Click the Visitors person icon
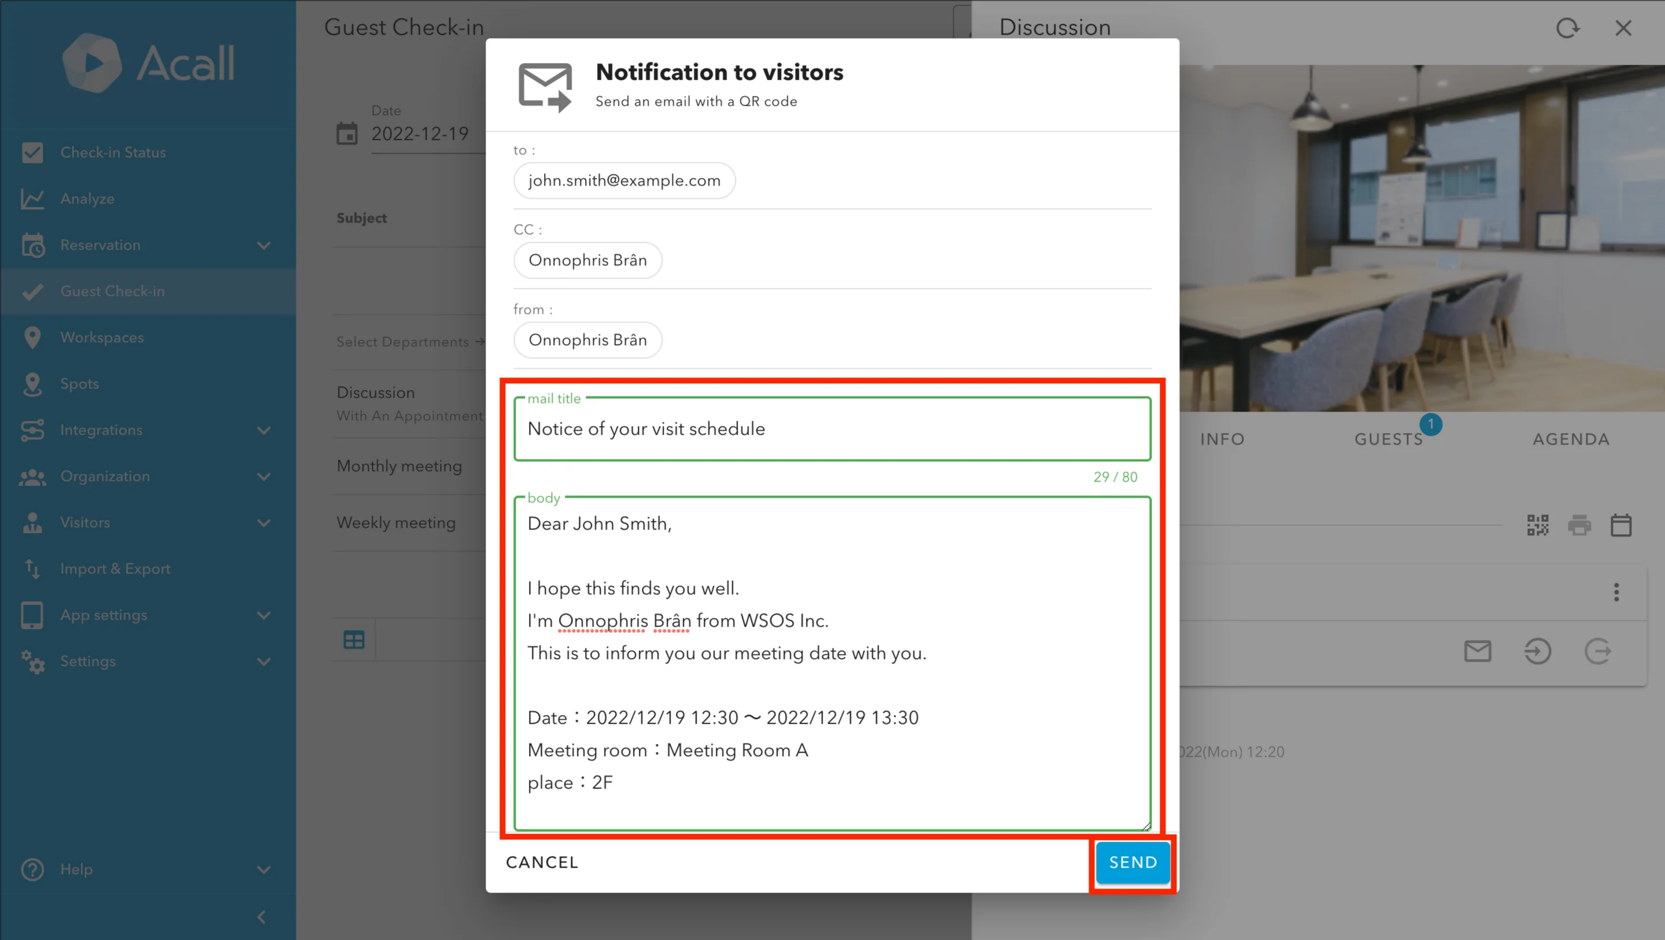The height and width of the screenshot is (940, 1665). pos(32,523)
